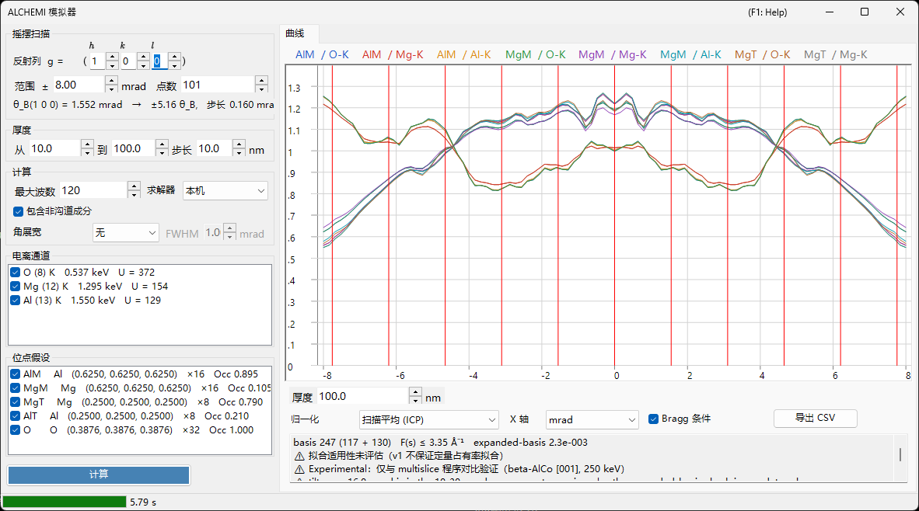Image resolution: width=919 pixels, height=511 pixels.
Task: Open the 角展宽 angular spread dropdown
Action: point(125,233)
